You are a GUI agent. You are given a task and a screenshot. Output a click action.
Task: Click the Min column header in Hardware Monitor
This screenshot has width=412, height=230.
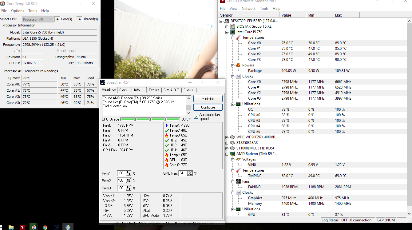pos(320,15)
